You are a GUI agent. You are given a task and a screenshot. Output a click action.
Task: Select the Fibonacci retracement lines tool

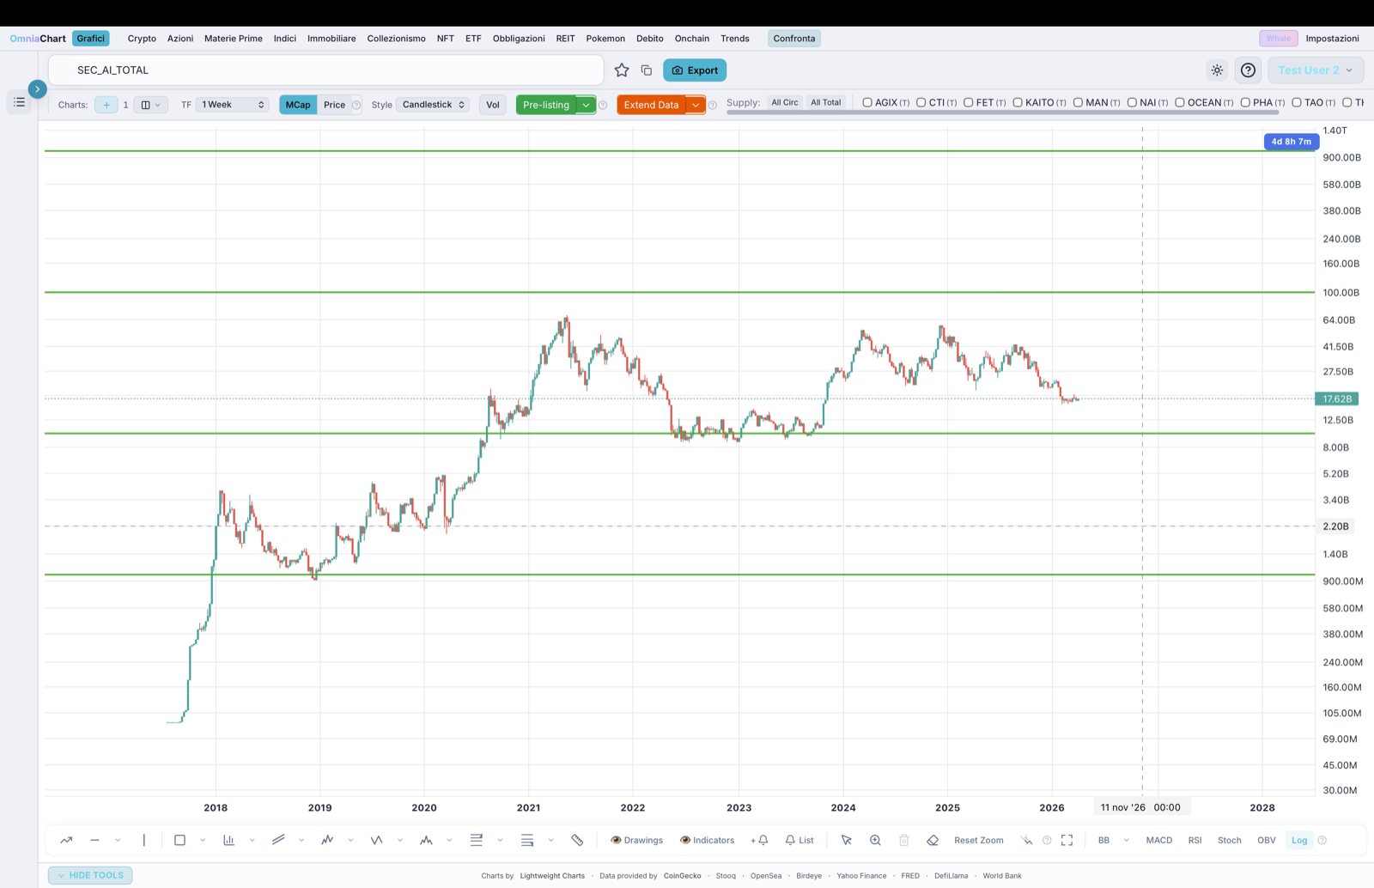pos(476,840)
